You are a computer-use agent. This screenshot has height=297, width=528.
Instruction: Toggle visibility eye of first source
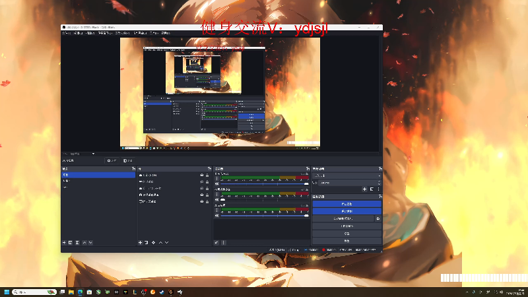(x=202, y=175)
